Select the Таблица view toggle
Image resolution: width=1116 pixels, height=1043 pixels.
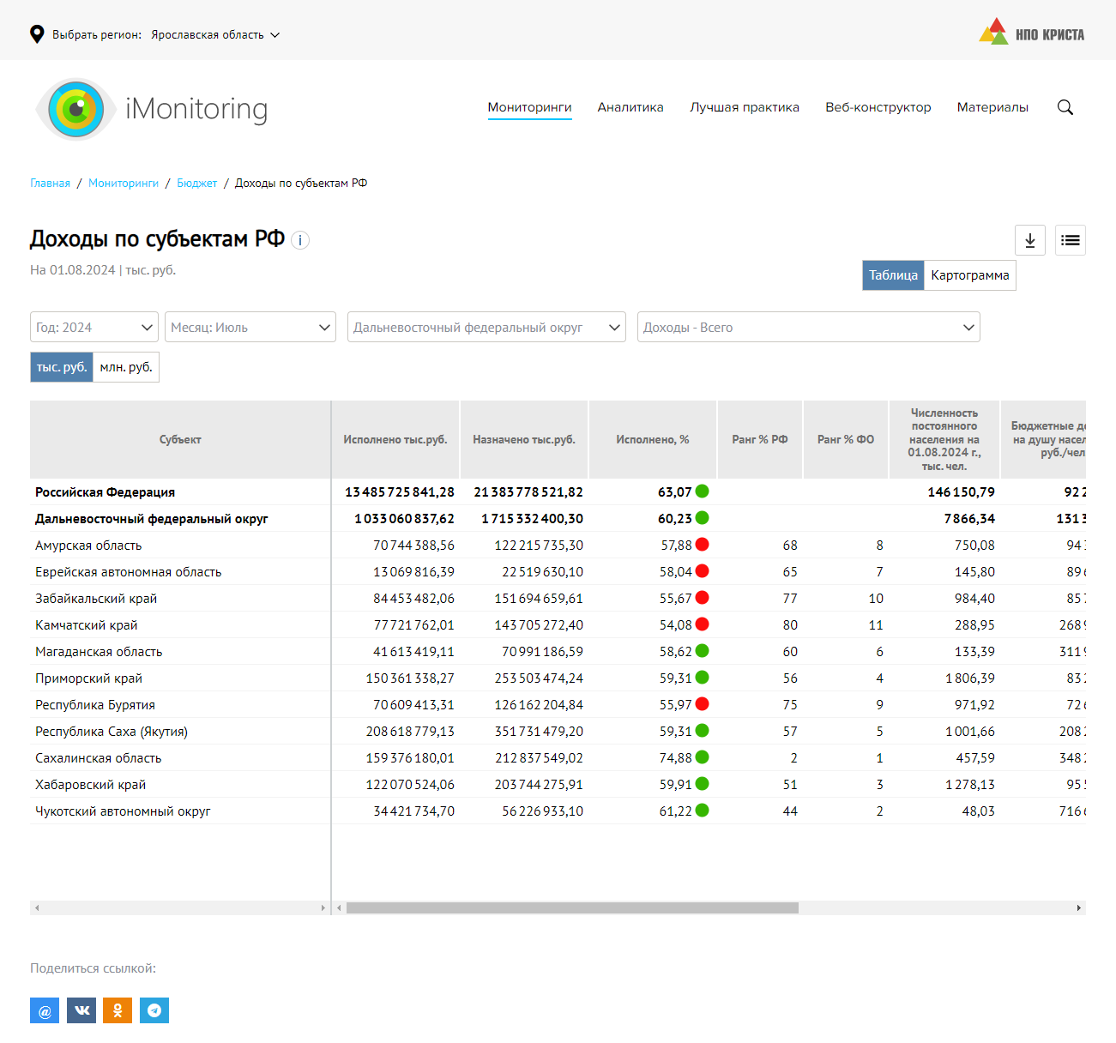[x=893, y=275]
